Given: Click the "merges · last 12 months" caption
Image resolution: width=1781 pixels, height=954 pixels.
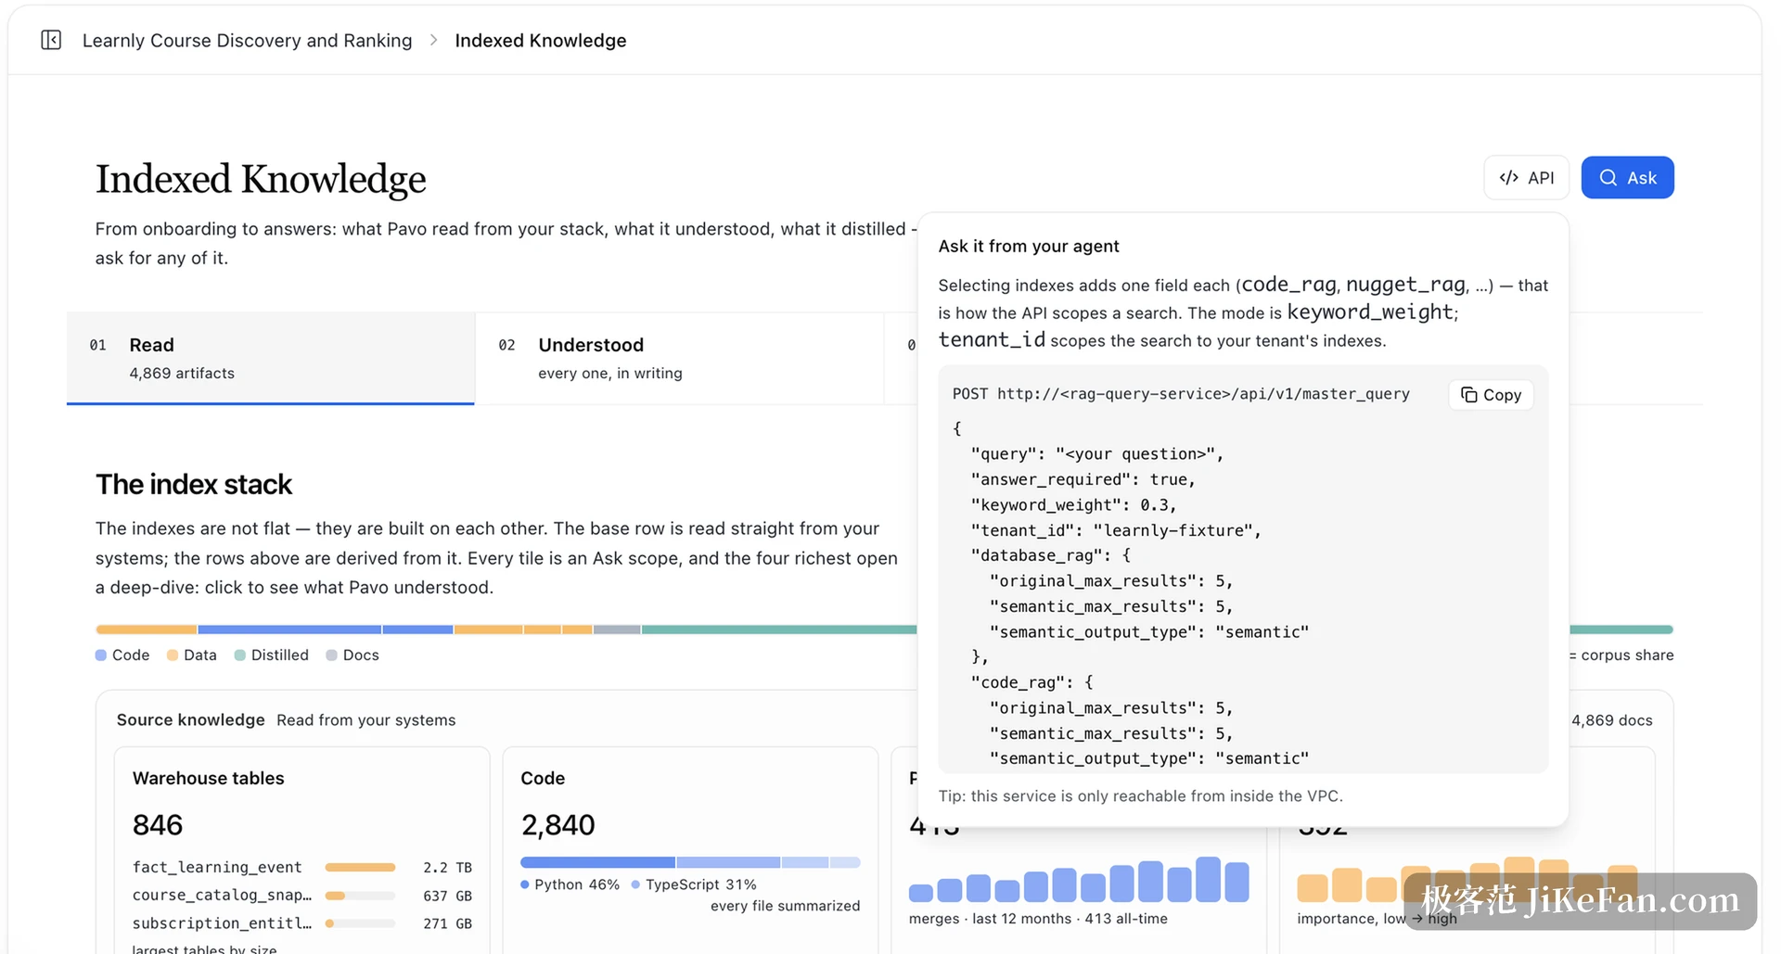Looking at the screenshot, I should pos(1038,919).
